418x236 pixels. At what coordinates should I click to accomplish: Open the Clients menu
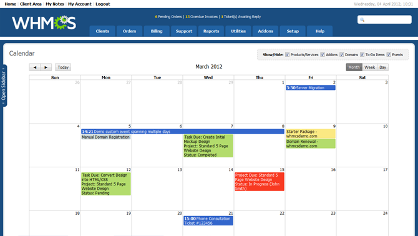click(x=102, y=31)
